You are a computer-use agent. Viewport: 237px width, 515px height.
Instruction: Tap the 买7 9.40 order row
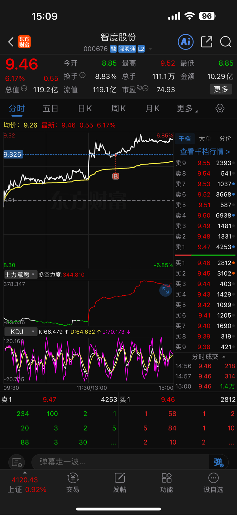[x=205, y=326]
